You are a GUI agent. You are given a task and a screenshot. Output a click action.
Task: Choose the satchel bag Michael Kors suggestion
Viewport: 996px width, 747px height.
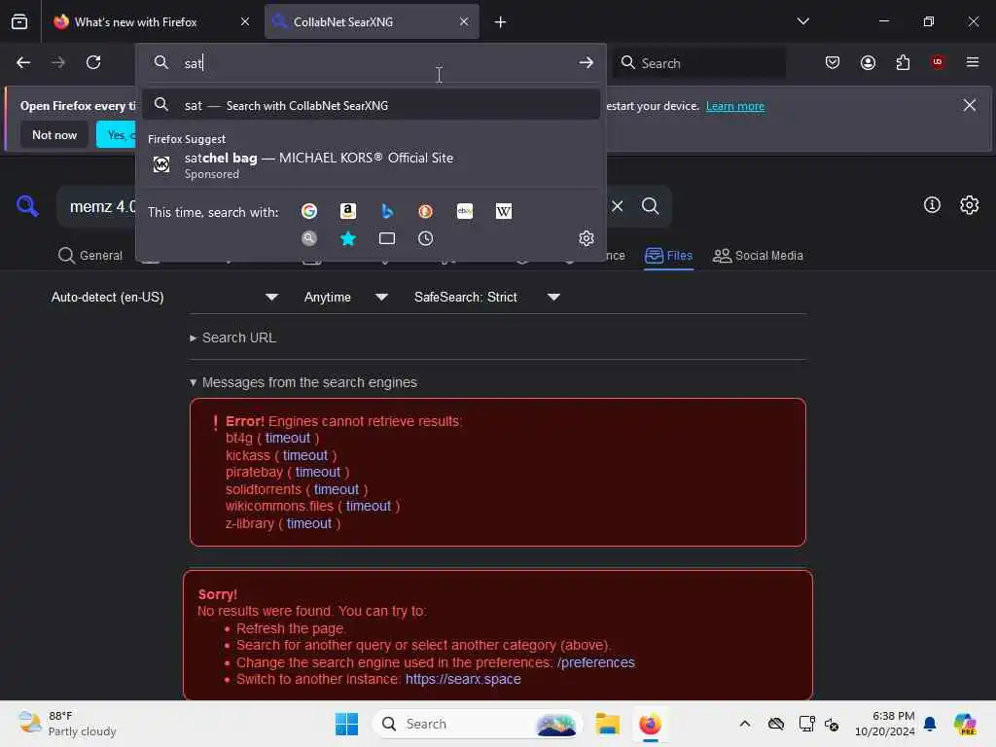[x=371, y=164]
